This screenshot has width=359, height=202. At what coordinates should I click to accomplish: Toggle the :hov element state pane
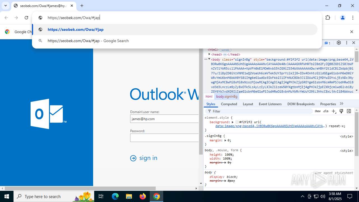pos(317,111)
